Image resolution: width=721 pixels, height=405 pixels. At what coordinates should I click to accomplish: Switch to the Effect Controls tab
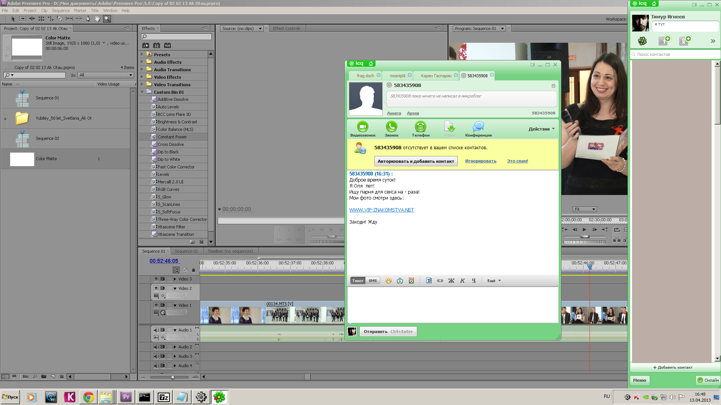point(287,28)
